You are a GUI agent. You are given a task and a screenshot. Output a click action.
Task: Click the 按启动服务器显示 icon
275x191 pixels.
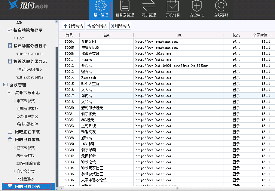[10, 46]
